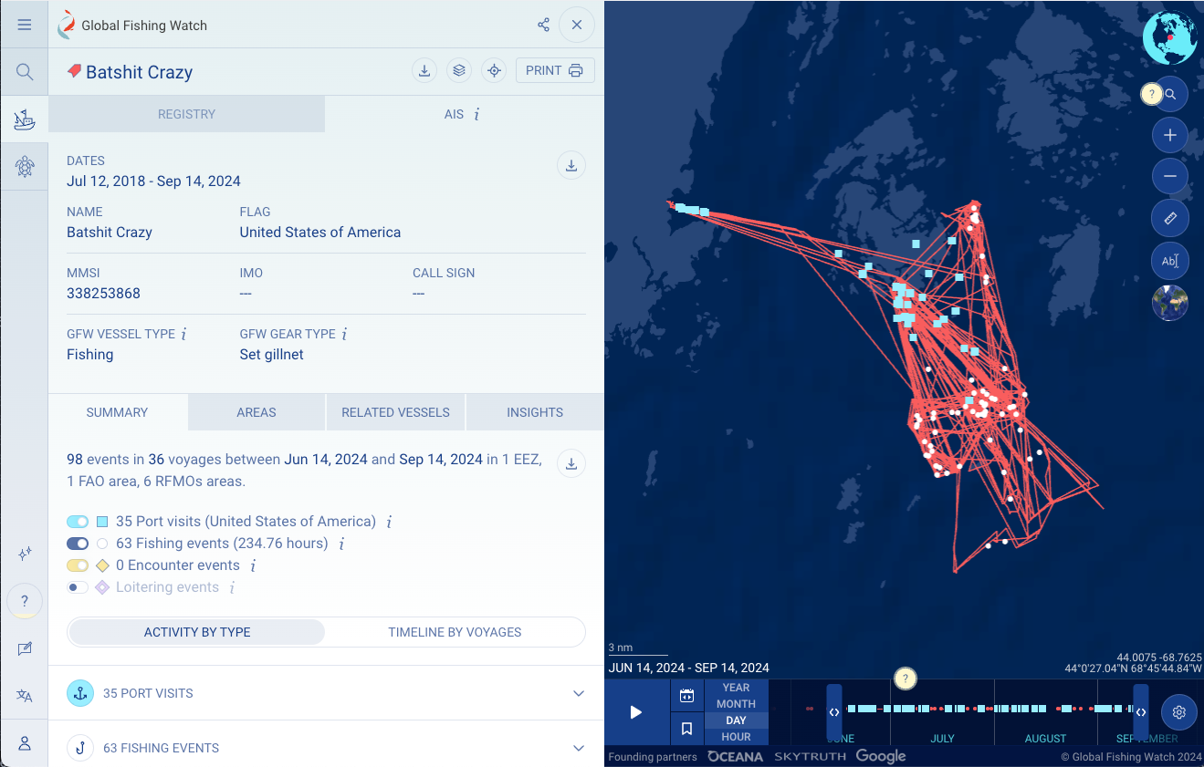Image resolution: width=1204 pixels, height=767 pixels.
Task: Enable the Loitering events toggle
Action: pos(78,586)
